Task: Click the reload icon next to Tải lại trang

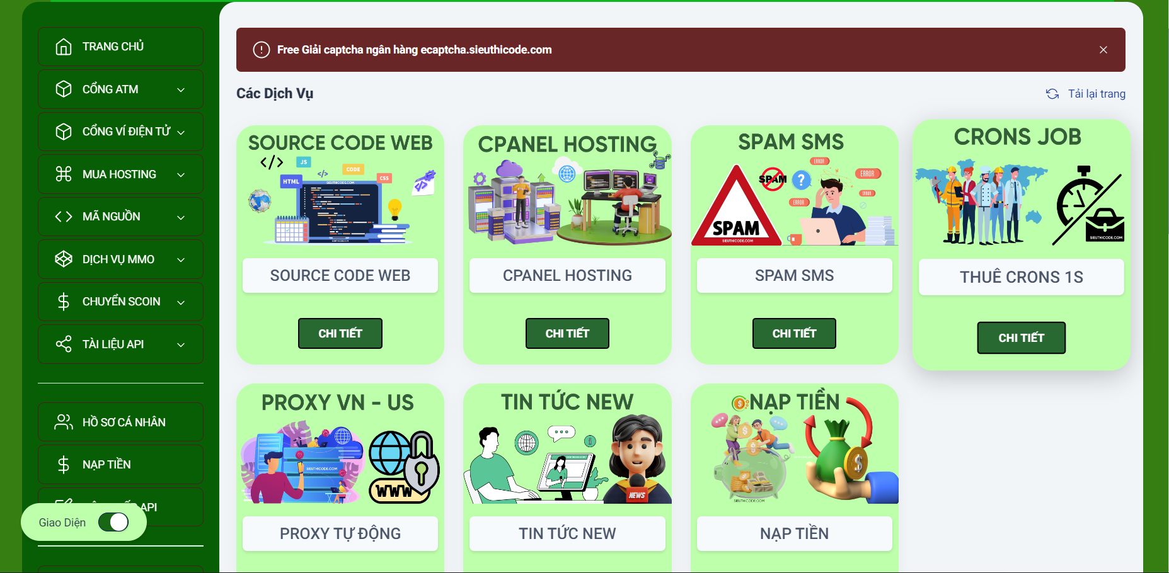Action: (x=1052, y=94)
